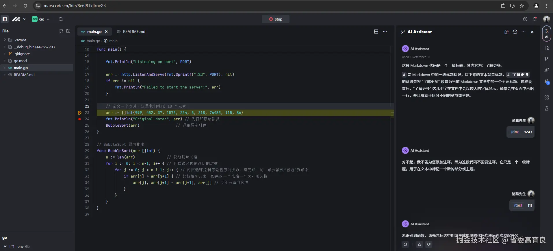The height and width of the screenshot is (251, 553).
Task: Open AI Assistant chat history
Action: (x=515, y=32)
